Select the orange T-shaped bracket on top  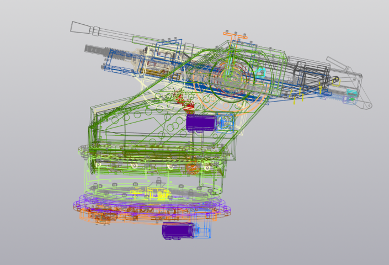point(235,37)
